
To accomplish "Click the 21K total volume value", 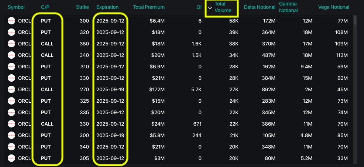I will [234, 136].
